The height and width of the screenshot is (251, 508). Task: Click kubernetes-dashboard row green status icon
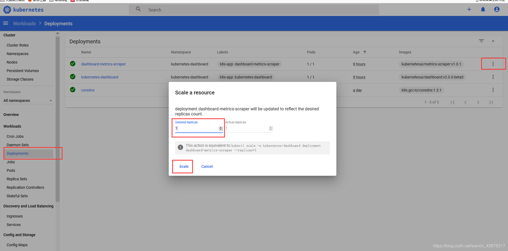73,77
